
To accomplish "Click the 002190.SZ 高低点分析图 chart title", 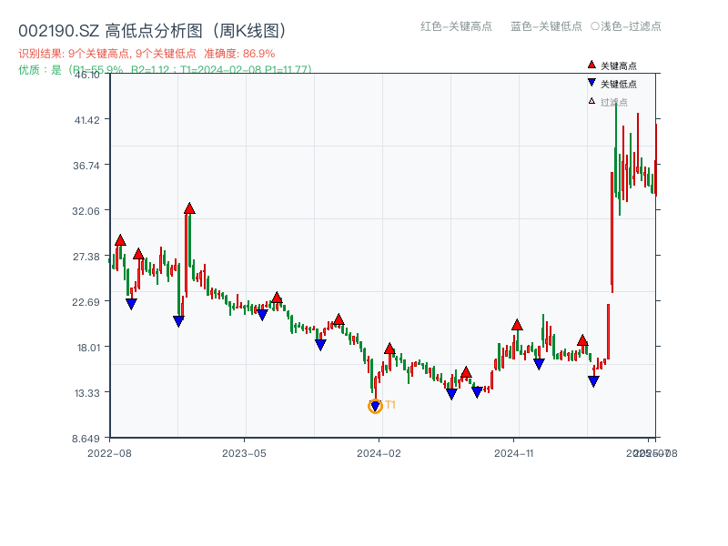I will [x=153, y=31].
